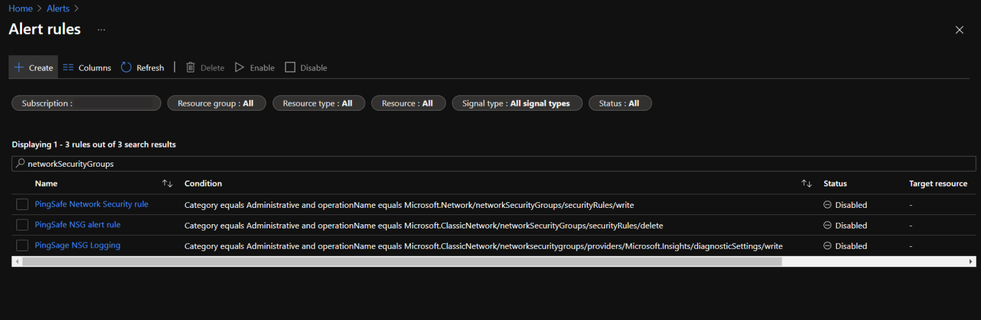Go to Home breadcrumb

point(21,9)
